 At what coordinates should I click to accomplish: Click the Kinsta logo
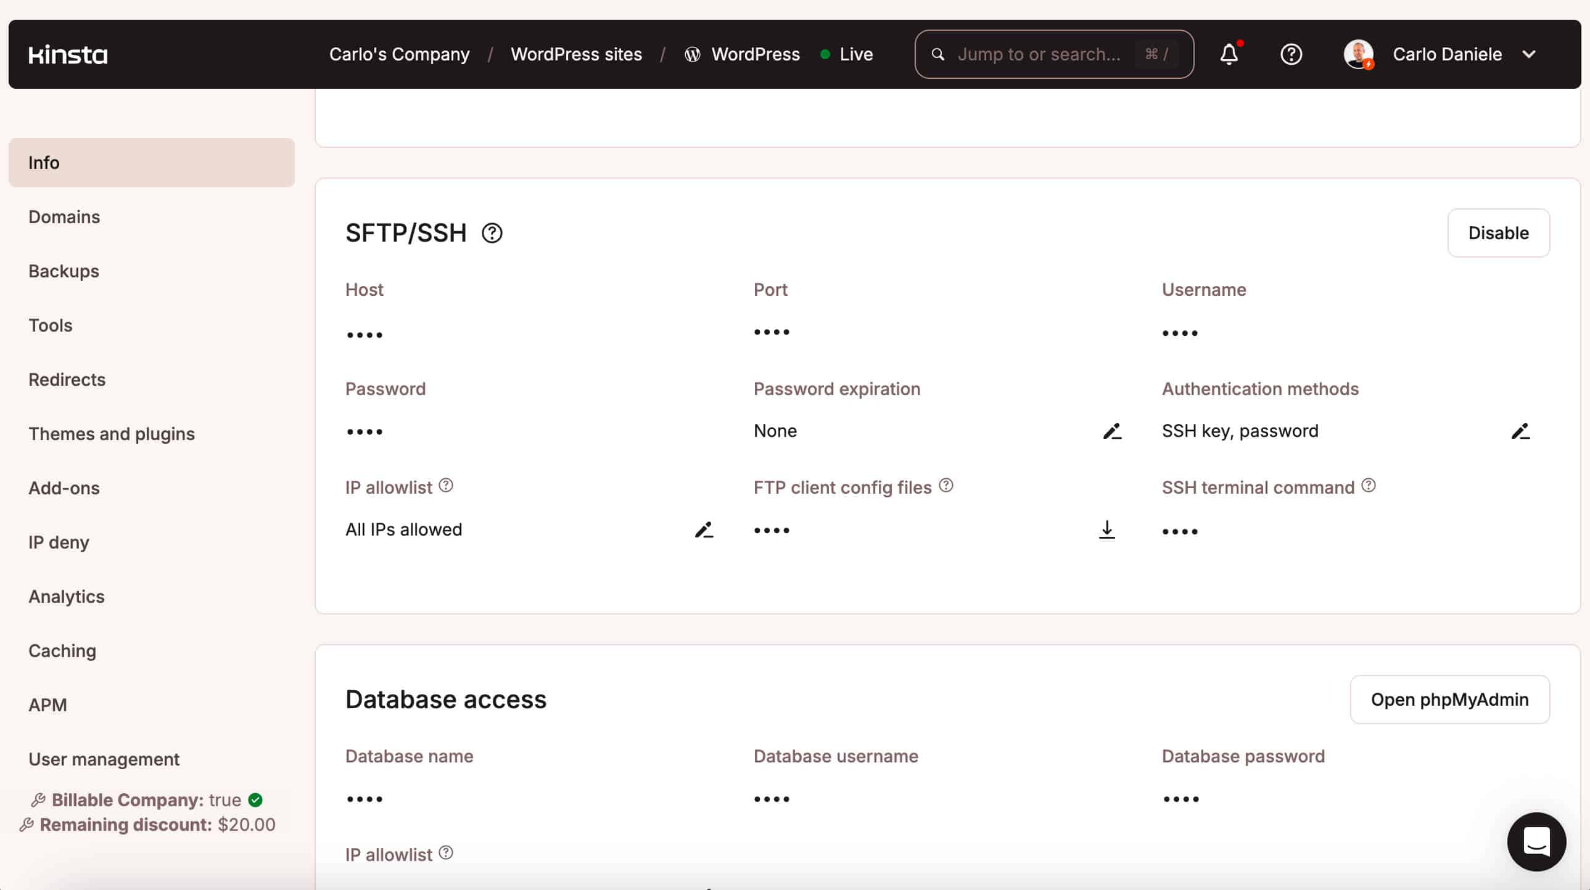[x=68, y=54]
